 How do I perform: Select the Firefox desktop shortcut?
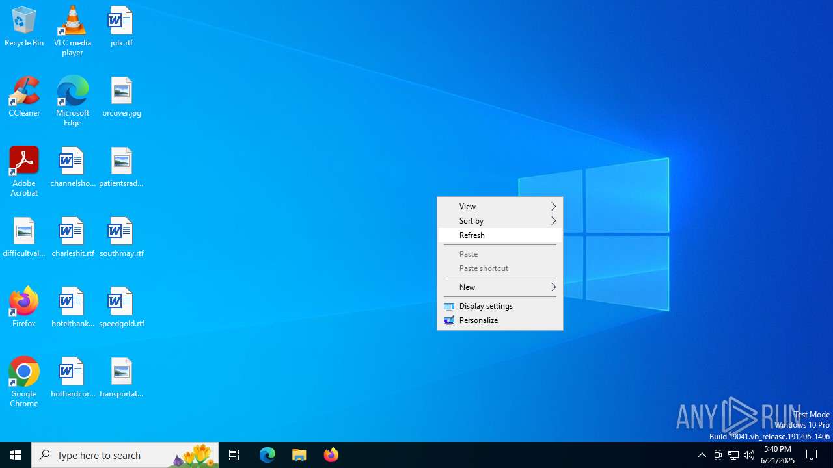point(24,307)
